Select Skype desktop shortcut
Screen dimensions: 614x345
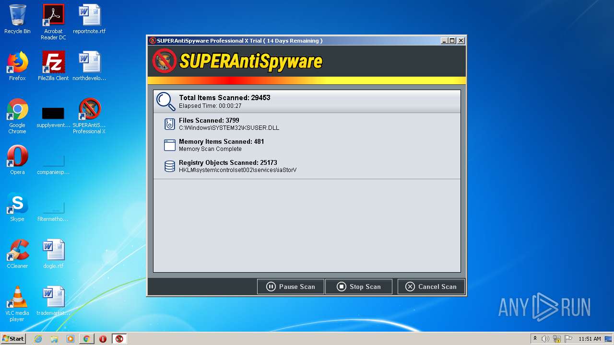click(x=17, y=207)
